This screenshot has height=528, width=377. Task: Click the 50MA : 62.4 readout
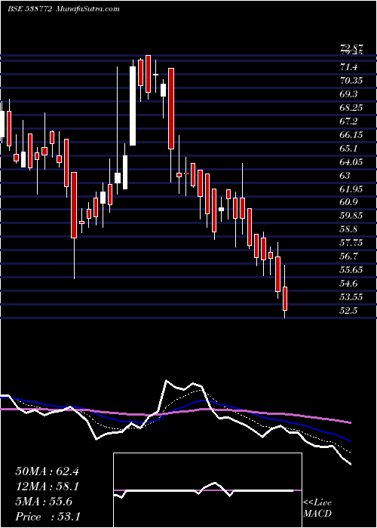tap(47, 471)
